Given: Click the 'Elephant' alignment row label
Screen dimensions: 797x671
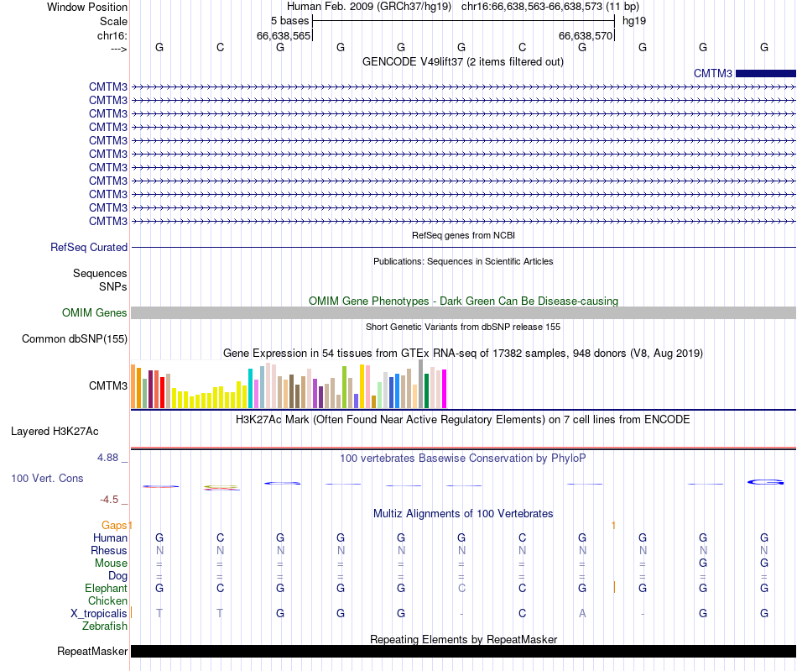Looking at the screenshot, I should click(106, 588).
